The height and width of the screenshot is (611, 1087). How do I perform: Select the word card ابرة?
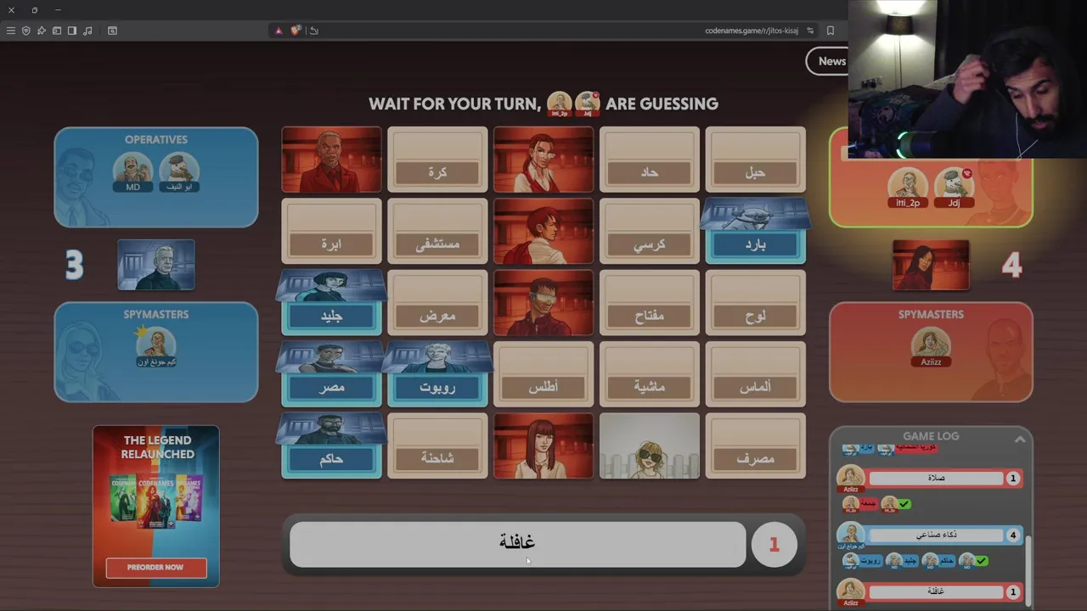331,232
